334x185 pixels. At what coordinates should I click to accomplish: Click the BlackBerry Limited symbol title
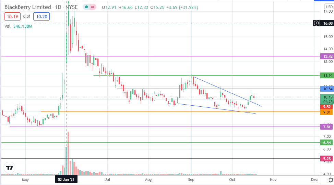pyautogui.click(x=27, y=7)
